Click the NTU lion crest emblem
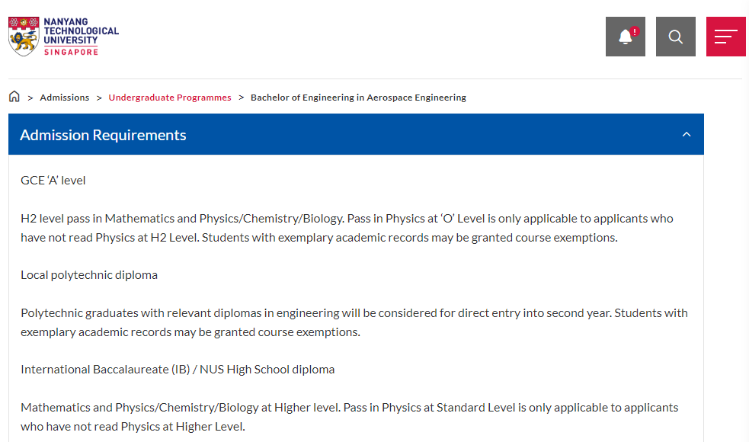Viewport: 749px width, 442px height. [24, 37]
